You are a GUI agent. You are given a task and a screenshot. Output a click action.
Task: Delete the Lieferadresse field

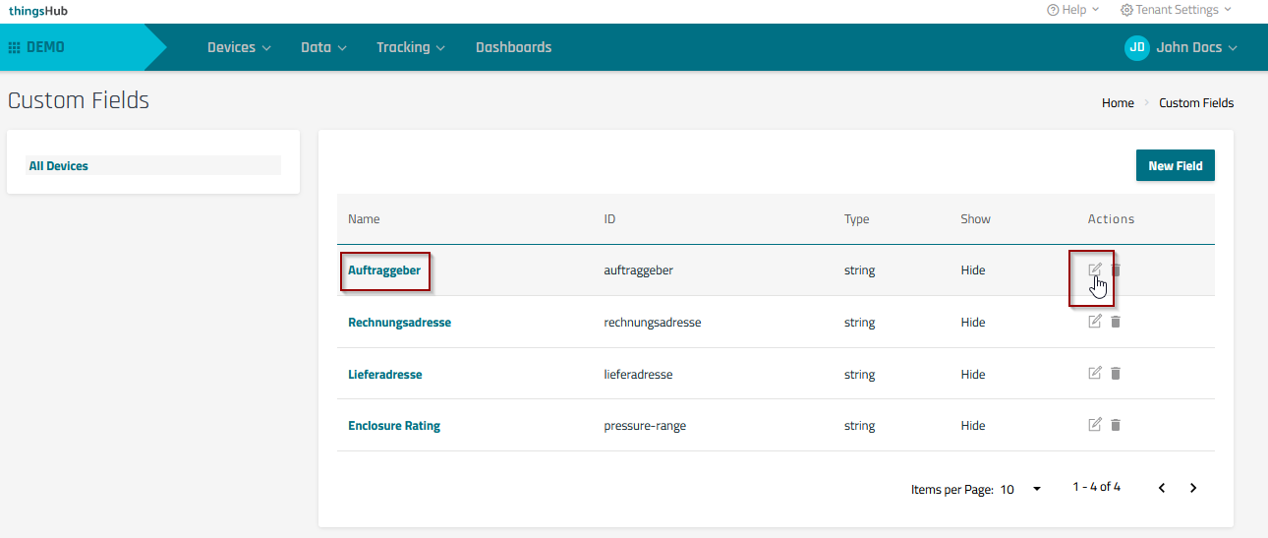[x=1116, y=373]
